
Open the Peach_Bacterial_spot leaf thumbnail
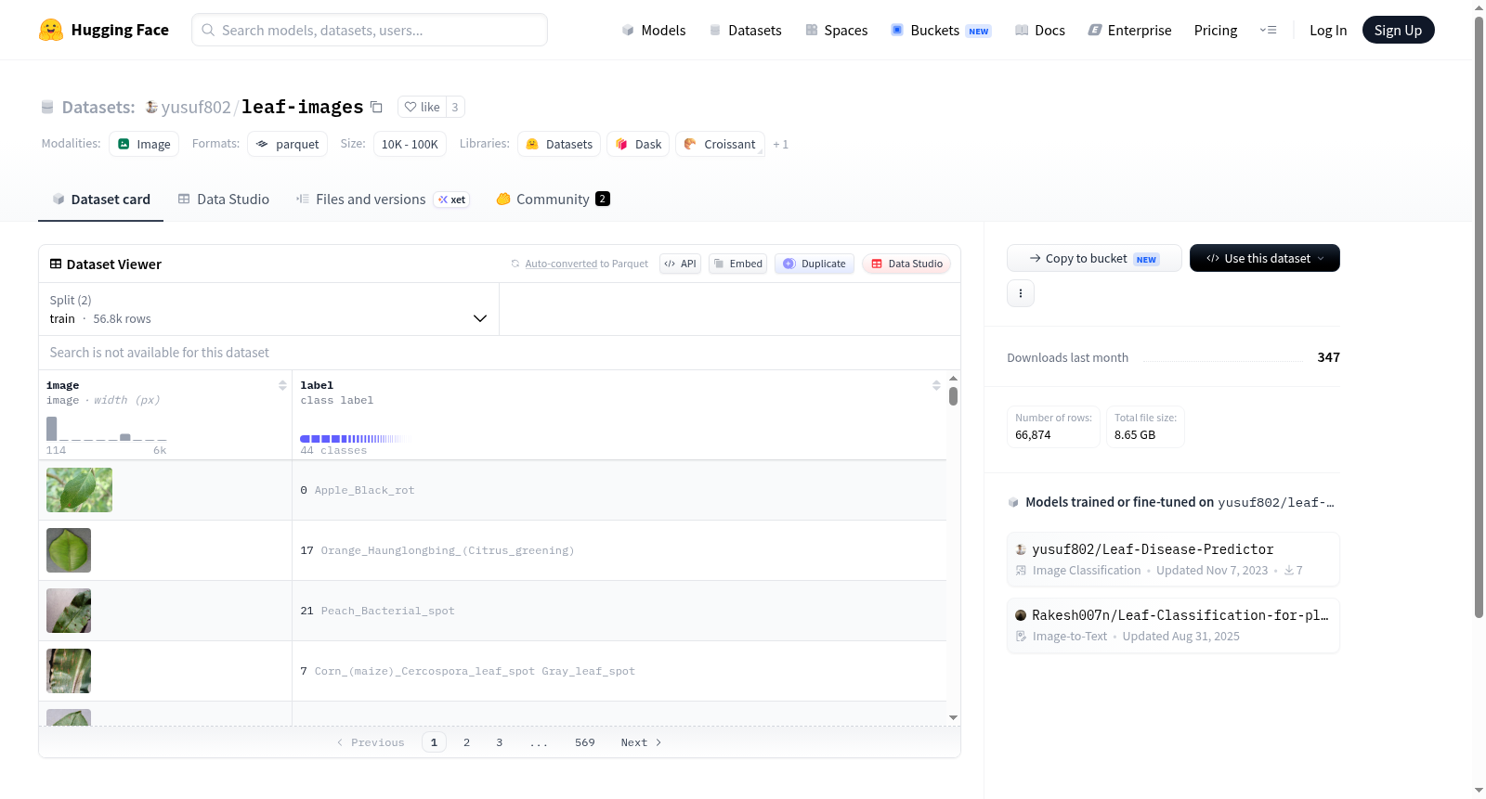pyautogui.click(x=69, y=611)
